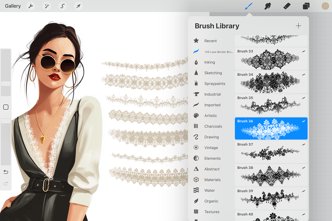
Task: Open the Organic brush set
Action: click(x=212, y=201)
